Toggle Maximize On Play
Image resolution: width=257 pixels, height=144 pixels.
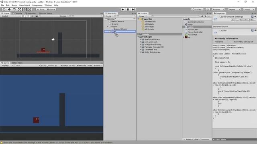click(x=68, y=66)
